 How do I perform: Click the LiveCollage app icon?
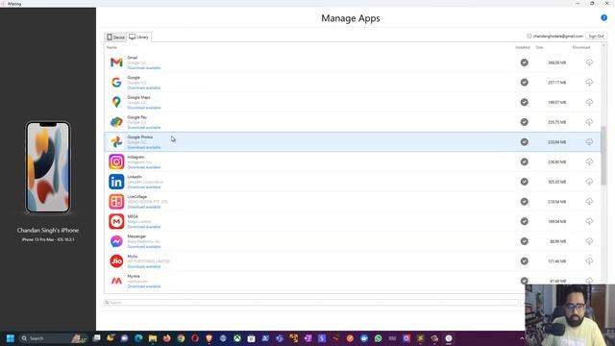[x=116, y=202]
